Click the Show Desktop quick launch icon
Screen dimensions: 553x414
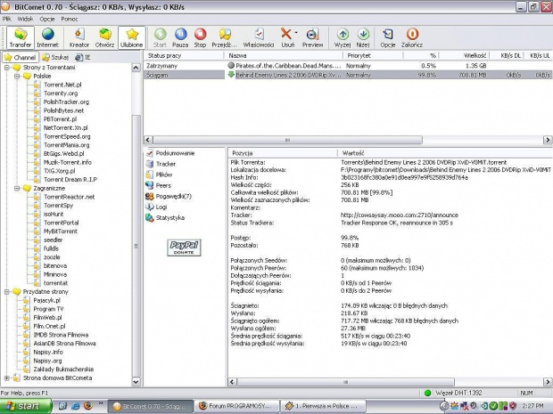pos(62,406)
